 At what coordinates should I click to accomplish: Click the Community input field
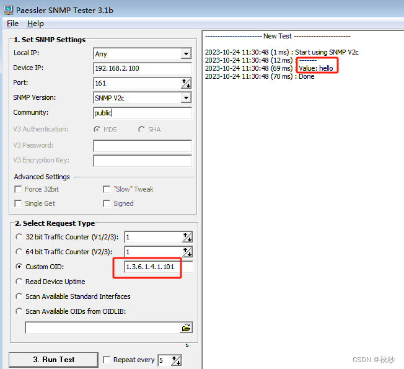click(x=143, y=113)
